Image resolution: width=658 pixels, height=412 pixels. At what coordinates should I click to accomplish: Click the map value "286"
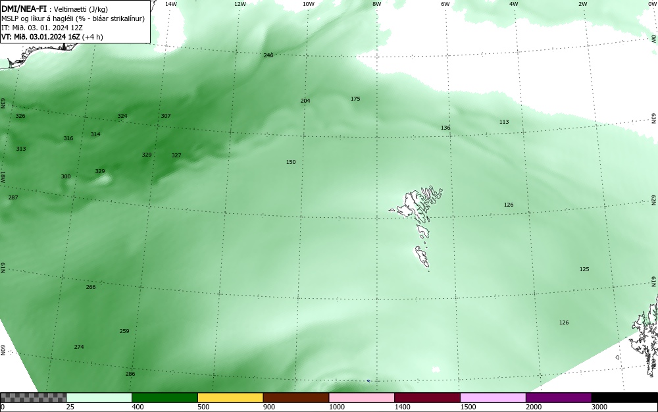130,374
